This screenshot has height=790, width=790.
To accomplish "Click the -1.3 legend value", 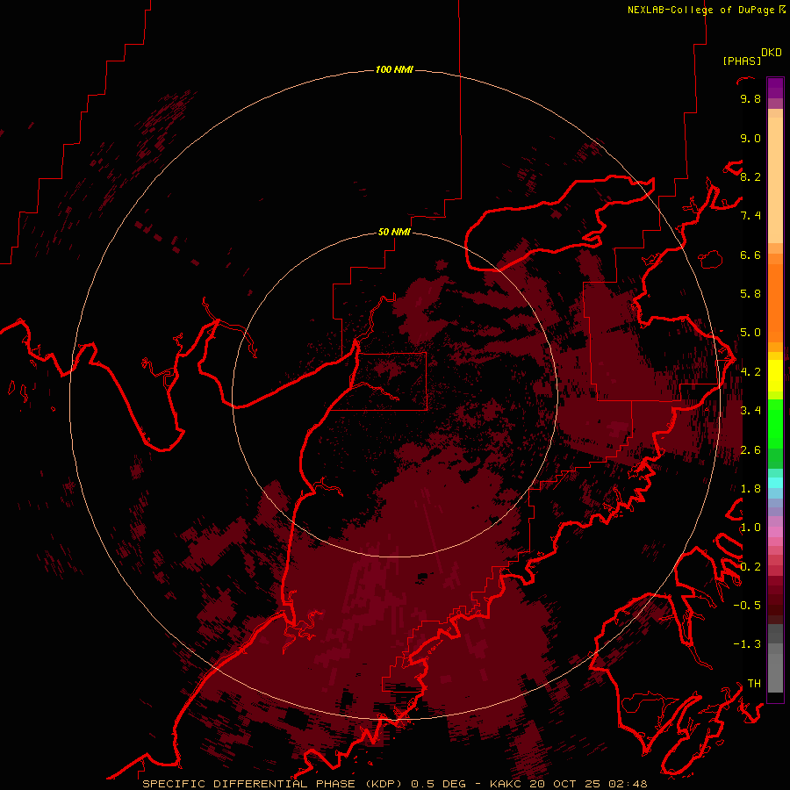I will (747, 644).
